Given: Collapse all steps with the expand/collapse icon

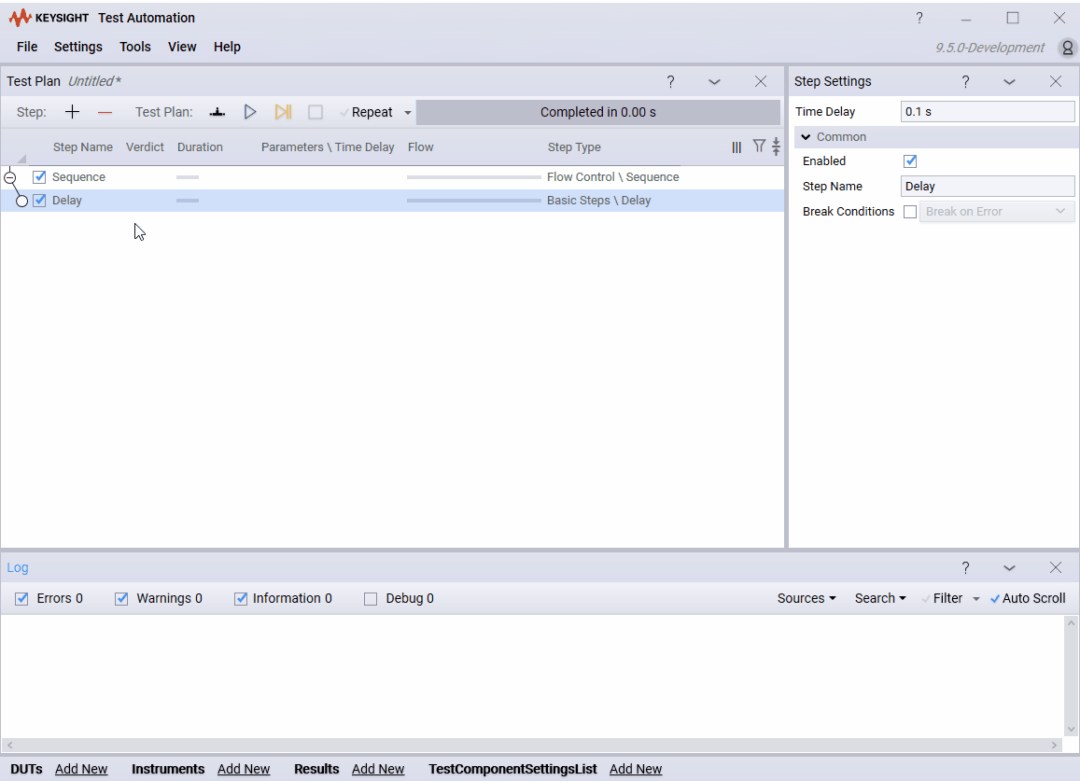Looking at the screenshot, I should click(777, 146).
